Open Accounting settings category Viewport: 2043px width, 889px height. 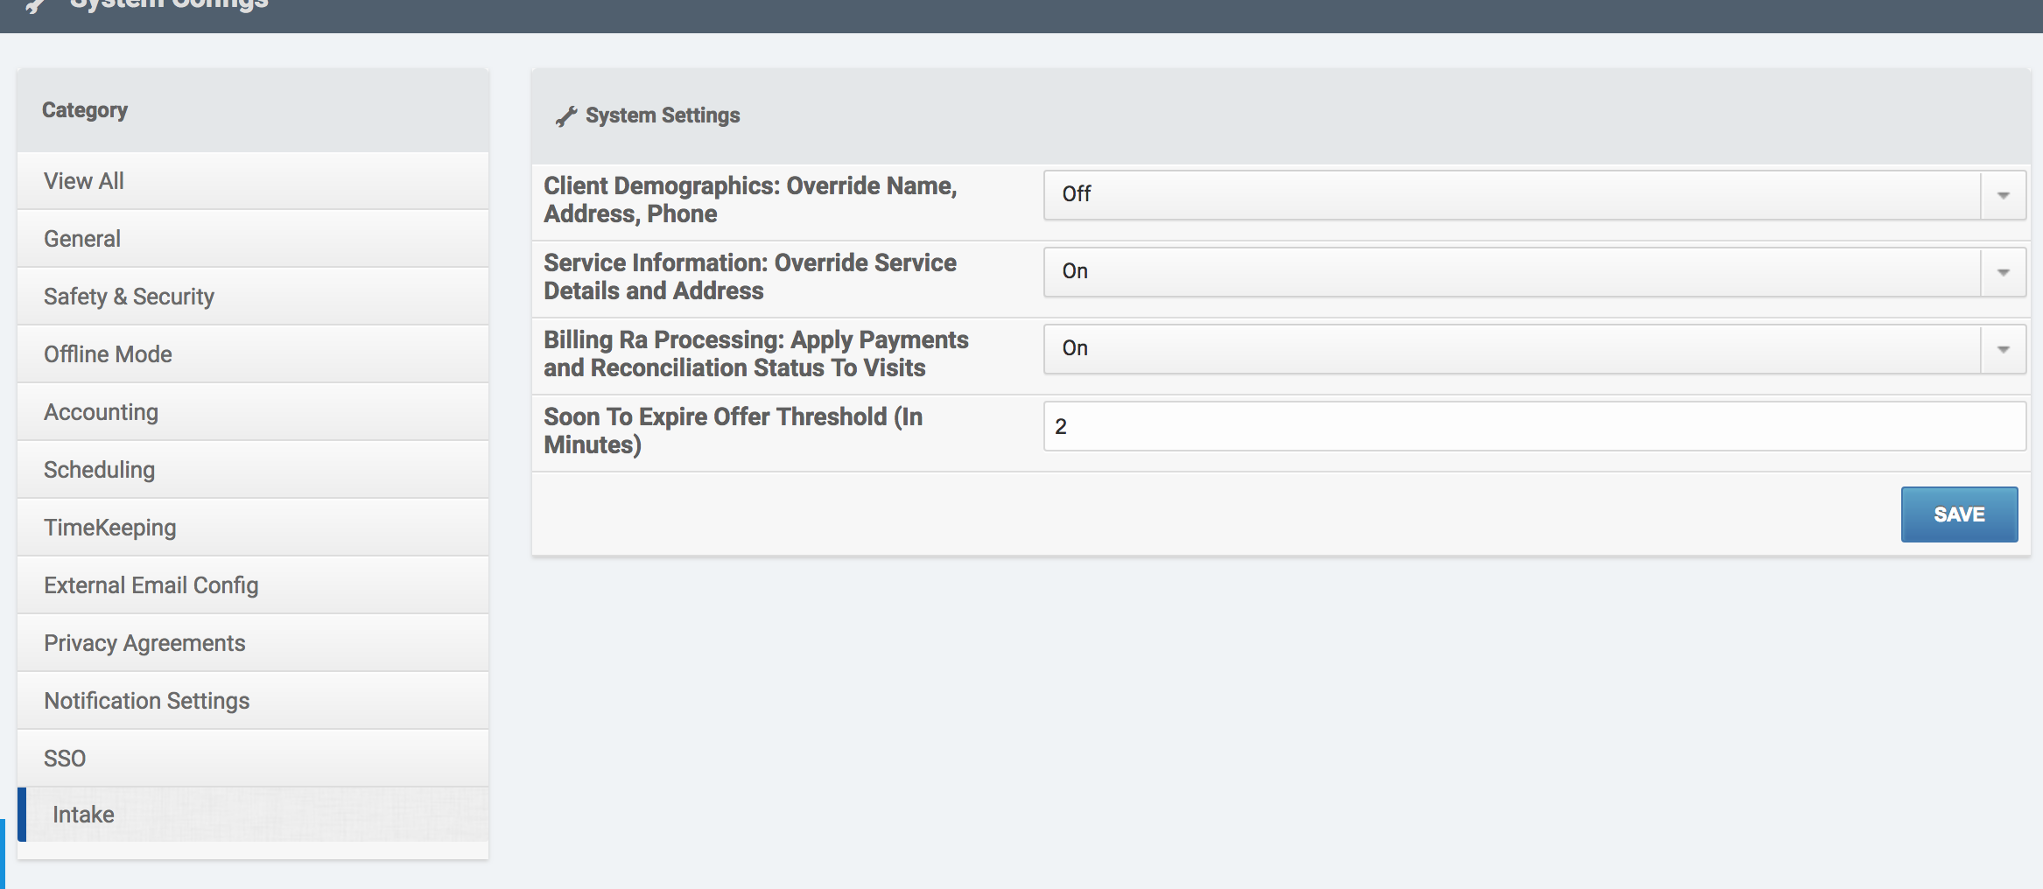click(101, 412)
